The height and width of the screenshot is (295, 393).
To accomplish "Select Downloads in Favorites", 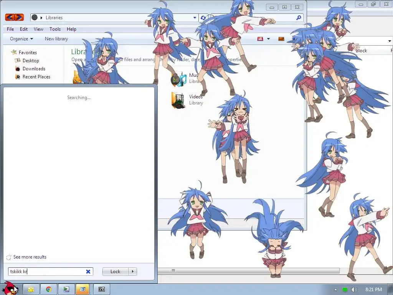I will click(34, 68).
